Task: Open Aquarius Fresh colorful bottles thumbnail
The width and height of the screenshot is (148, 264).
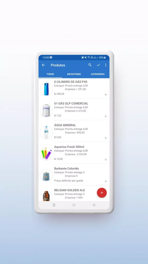Action: click(46, 154)
